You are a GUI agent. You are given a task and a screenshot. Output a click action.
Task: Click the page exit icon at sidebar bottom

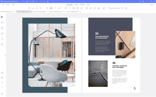[2, 94]
